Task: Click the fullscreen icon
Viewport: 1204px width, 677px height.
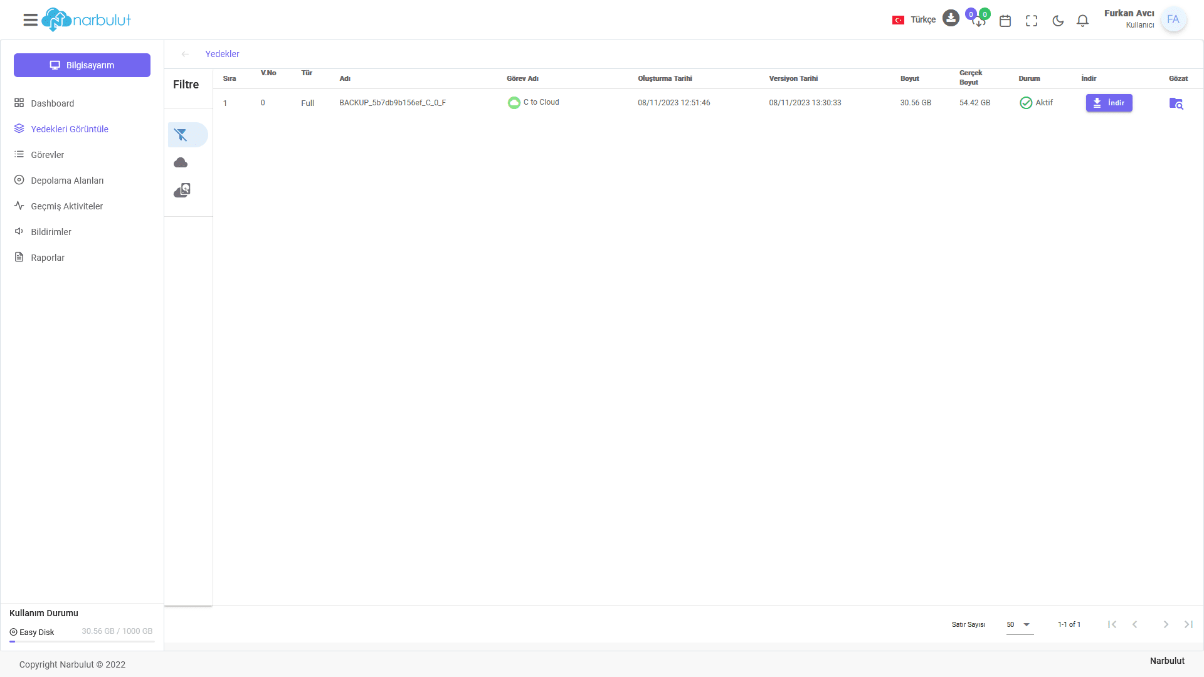Action: coord(1032,21)
